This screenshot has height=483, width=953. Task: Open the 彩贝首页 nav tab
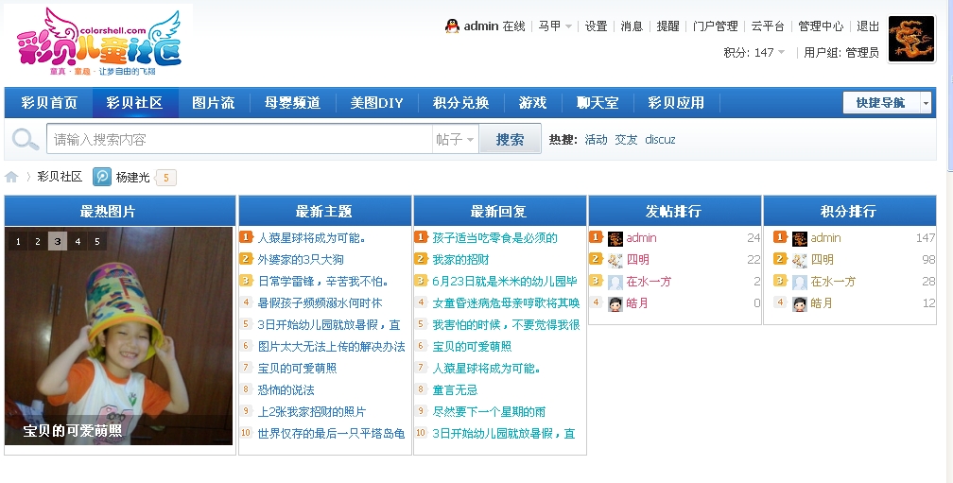[49, 103]
